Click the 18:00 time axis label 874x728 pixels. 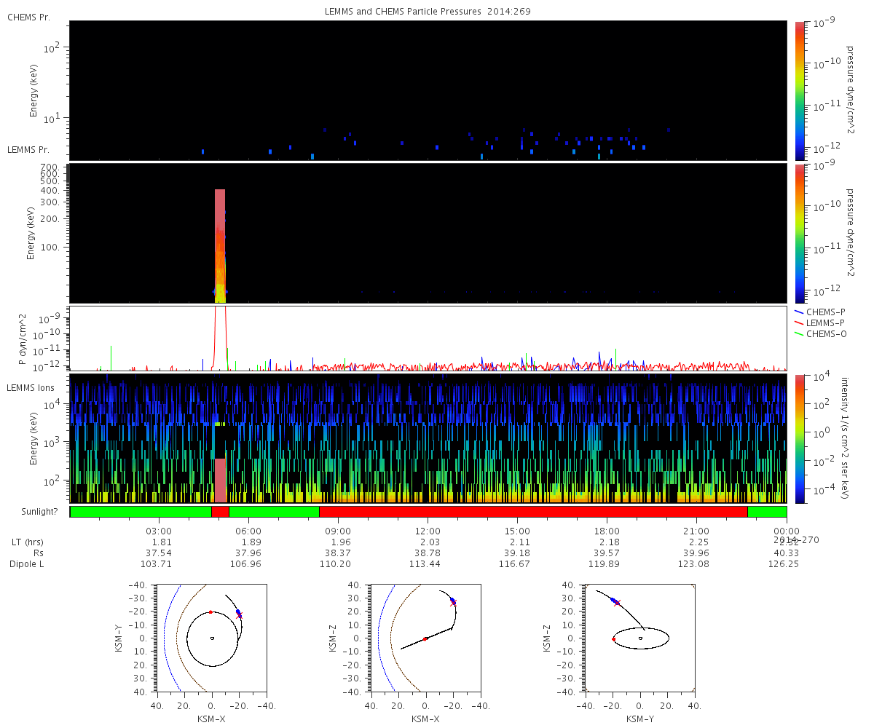[x=607, y=531]
